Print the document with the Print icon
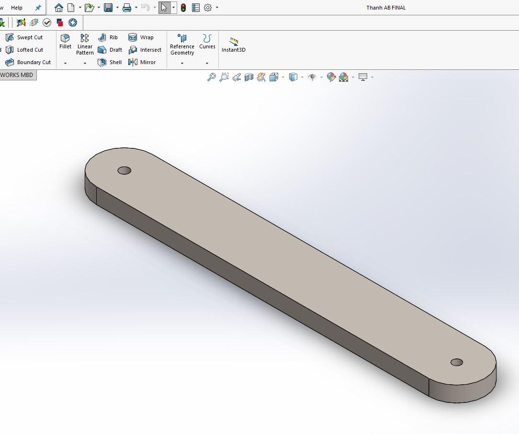The width and height of the screenshot is (519, 434). [127, 8]
